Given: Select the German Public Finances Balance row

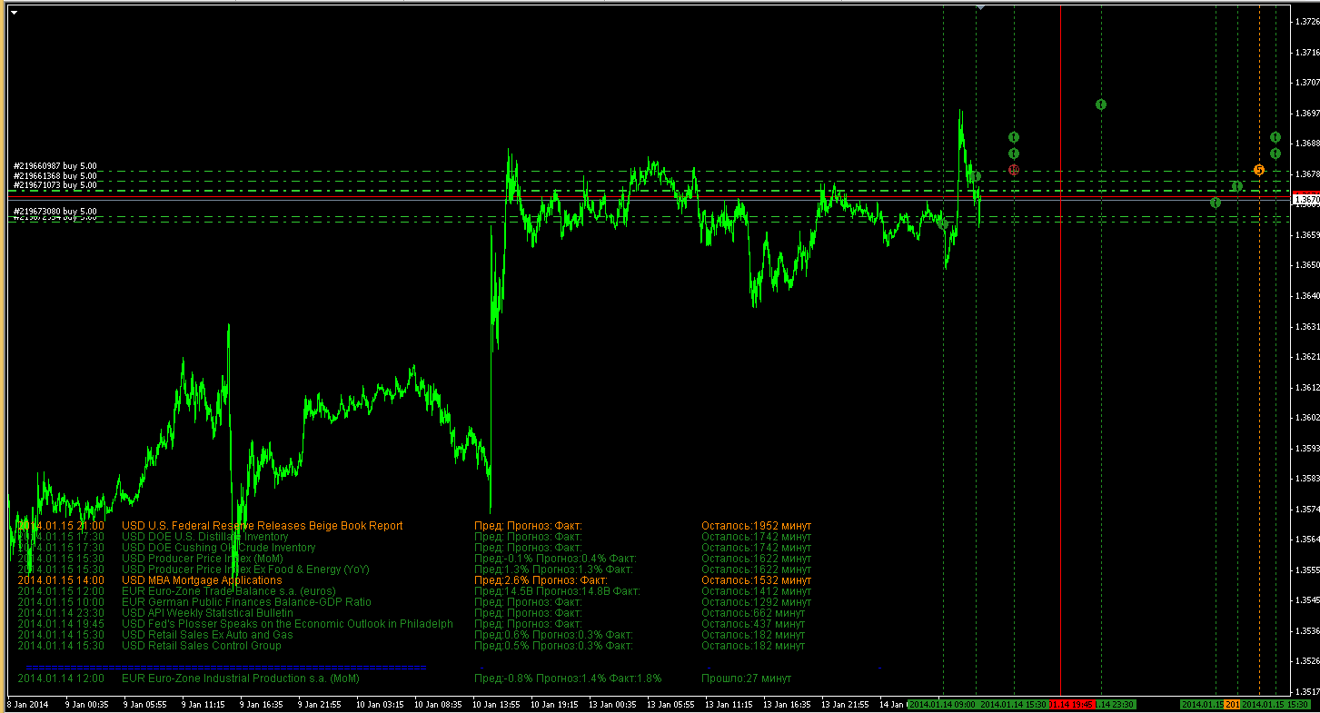Looking at the screenshot, I should [246, 602].
